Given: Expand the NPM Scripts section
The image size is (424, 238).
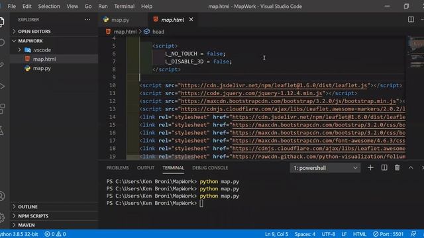Looking at the screenshot, I should pos(54,216).
